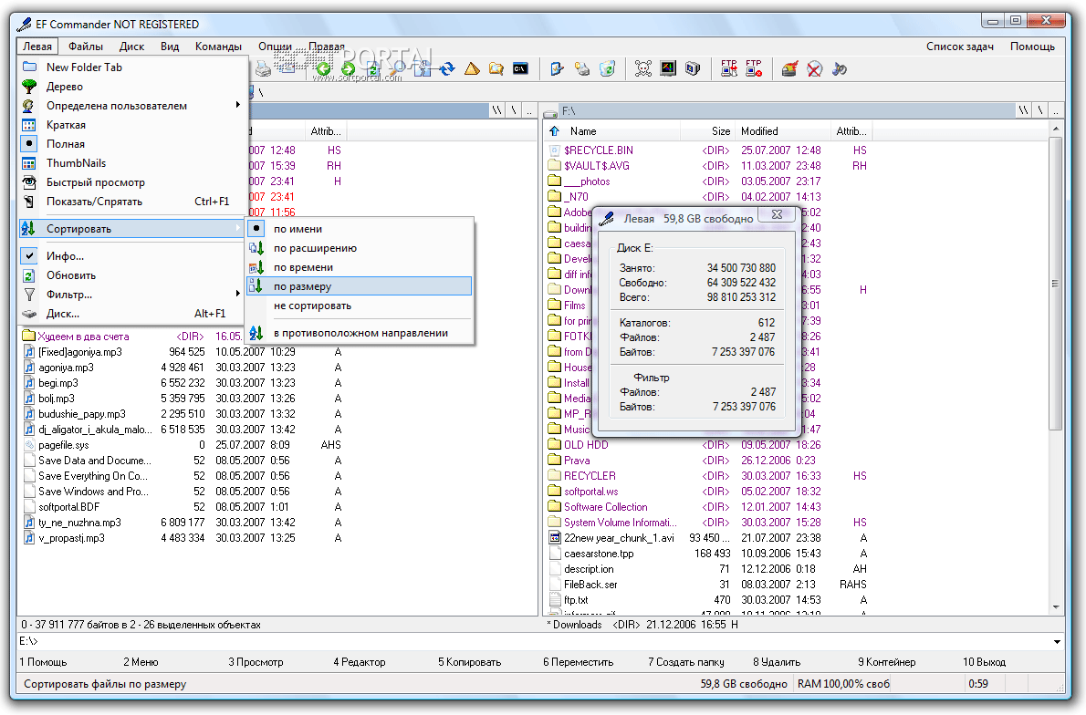Select the softportal.BDF file row
Image resolution: width=1086 pixels, height=715 pixels.
pos(183,507)
